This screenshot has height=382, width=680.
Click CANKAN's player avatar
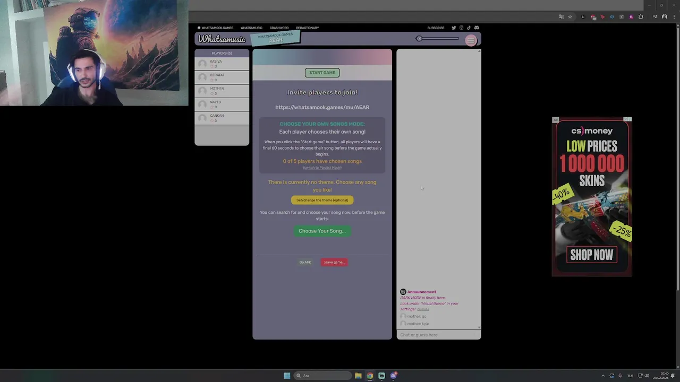coord(202,118)
